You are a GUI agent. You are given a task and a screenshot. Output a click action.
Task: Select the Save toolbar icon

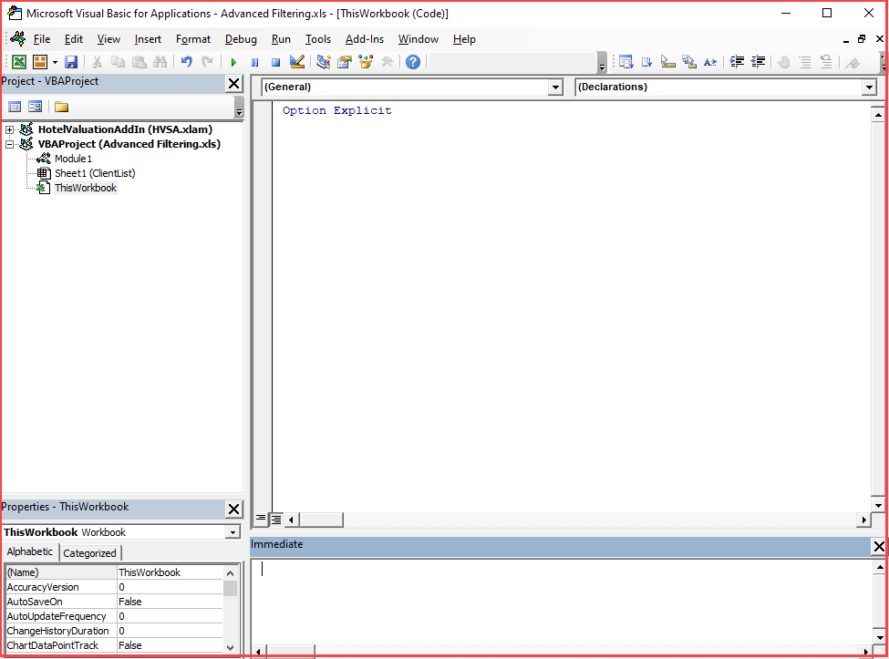pyautogui.click(x=71, y=61)
